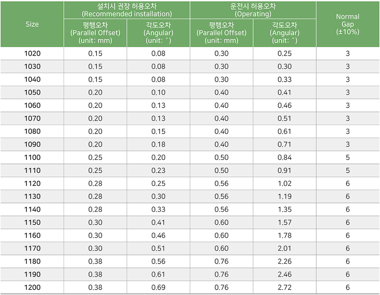The image size is (380, 295).
Task: Click the 1.02 angular value cell
Action: click(284, 183)
